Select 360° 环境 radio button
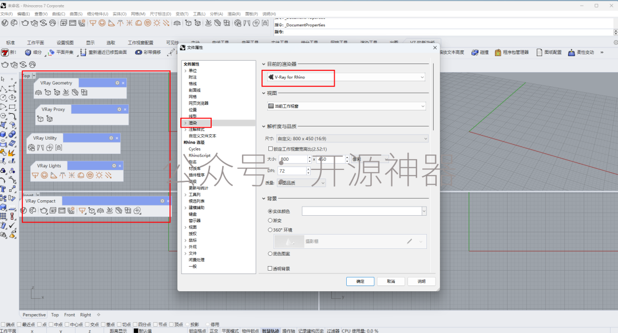 pos(270,230)
